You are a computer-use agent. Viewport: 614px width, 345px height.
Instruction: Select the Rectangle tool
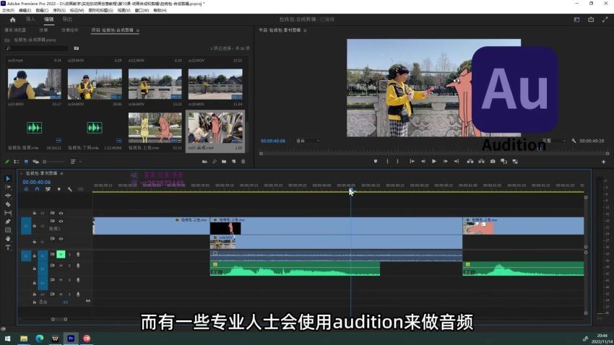coord(8,230)
